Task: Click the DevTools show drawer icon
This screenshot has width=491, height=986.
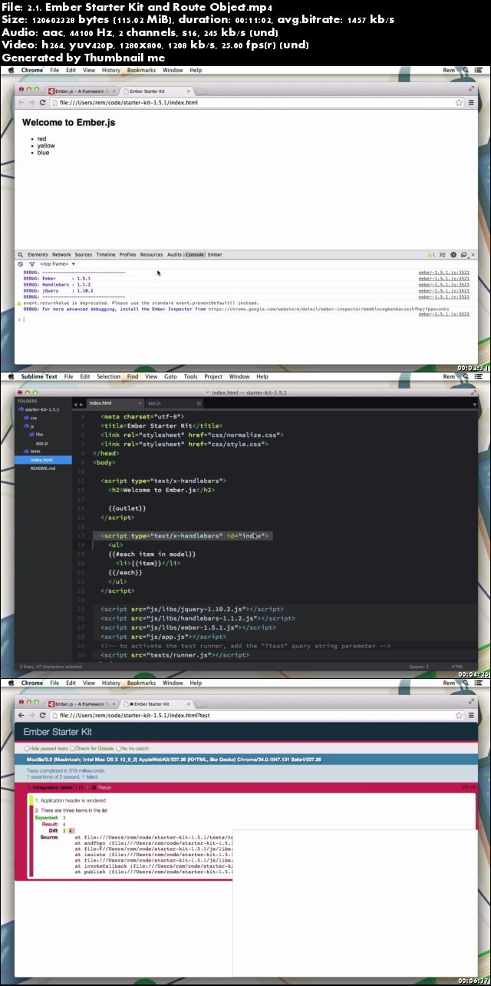Action: coord(443,254)
